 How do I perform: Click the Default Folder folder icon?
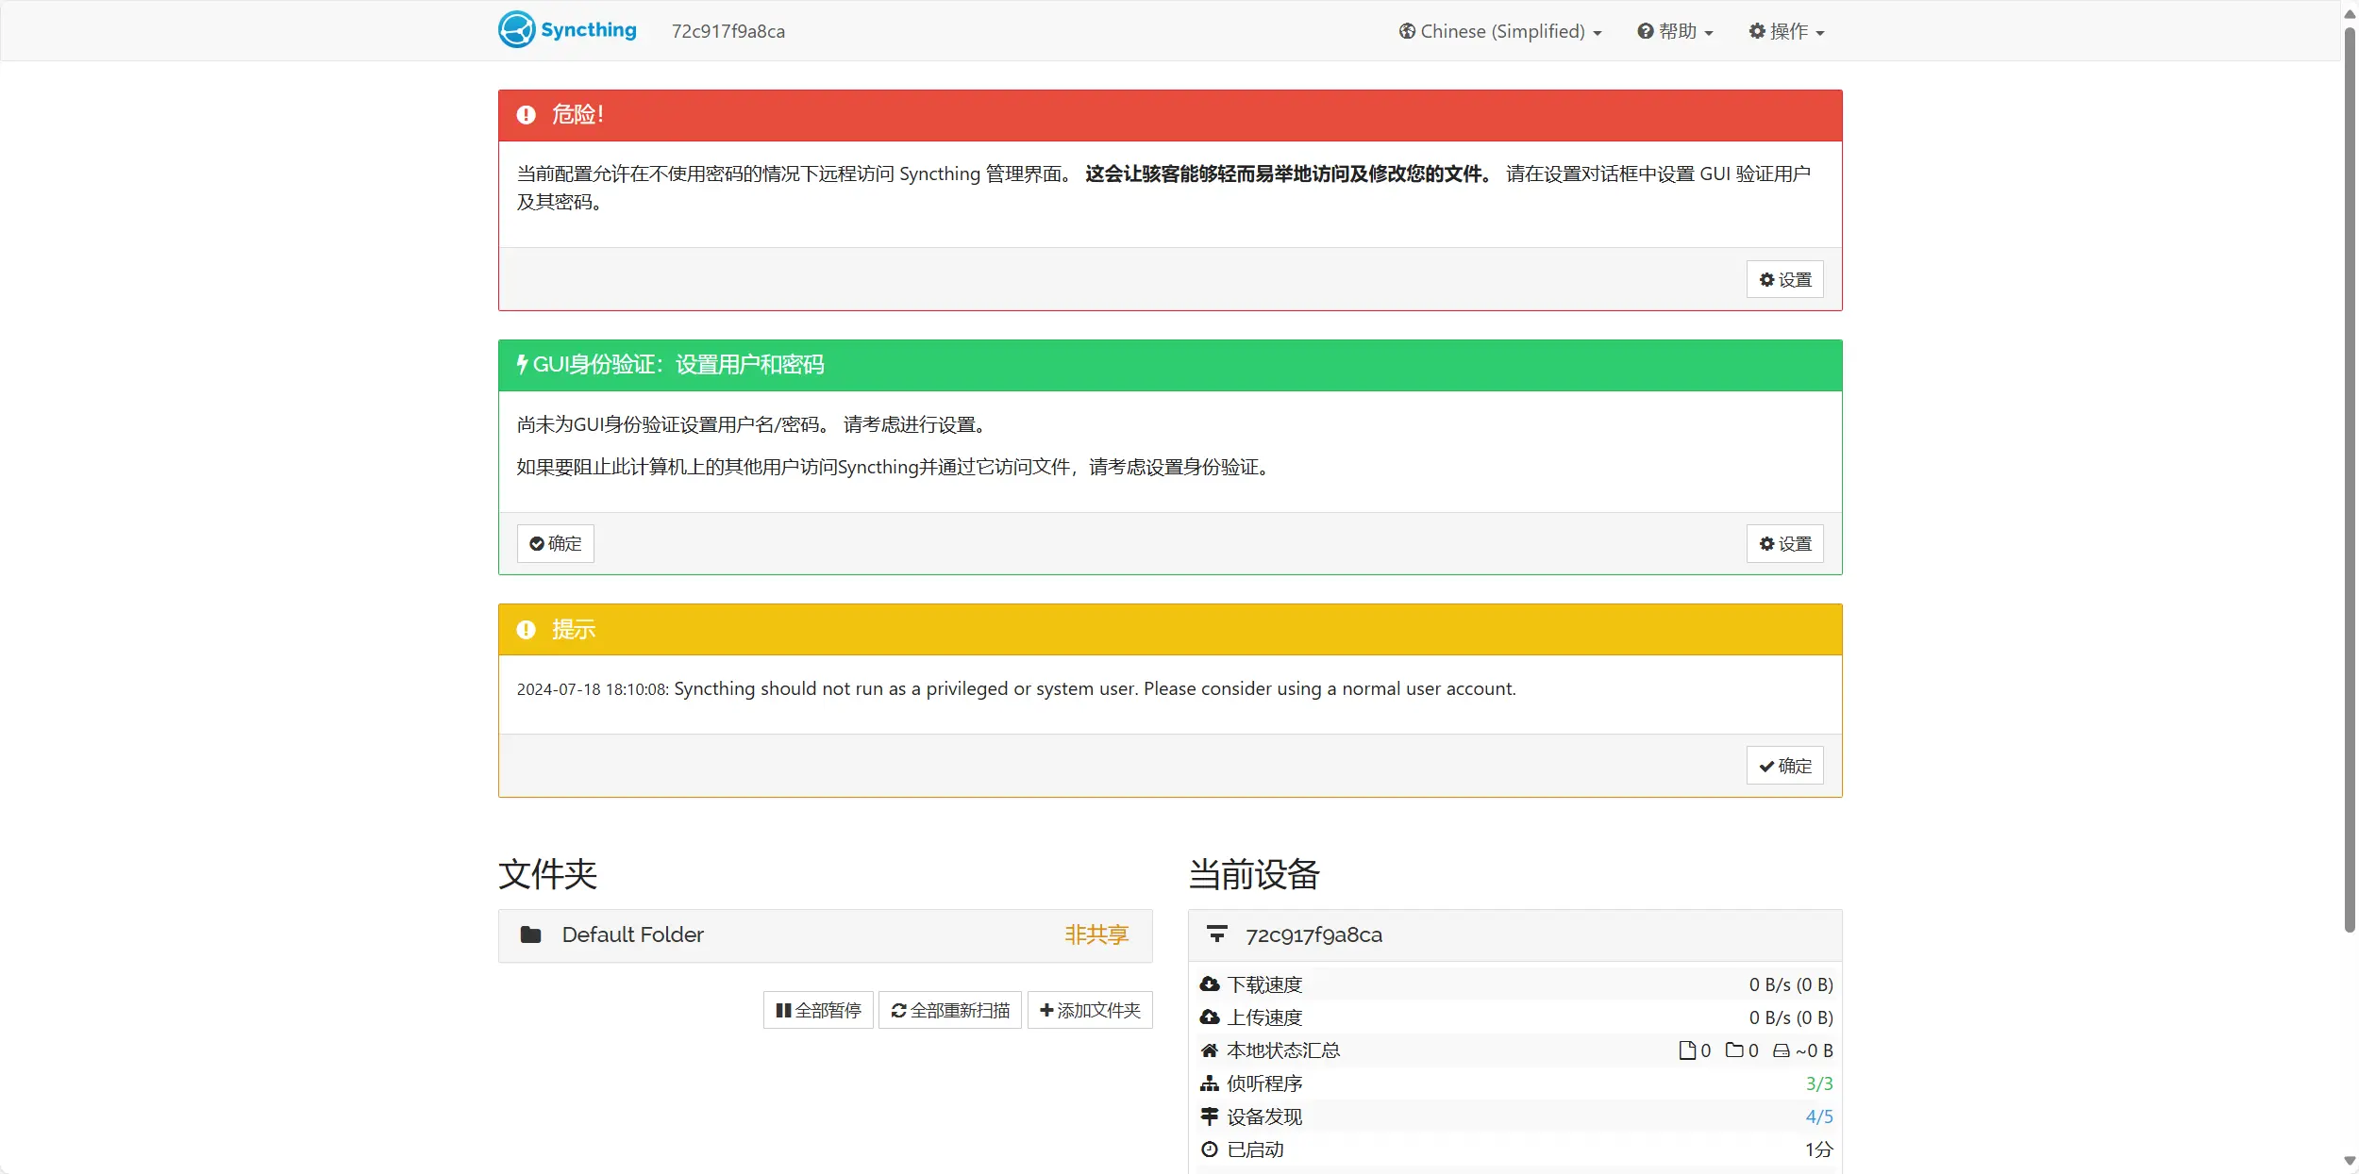(x=531, y=934)
